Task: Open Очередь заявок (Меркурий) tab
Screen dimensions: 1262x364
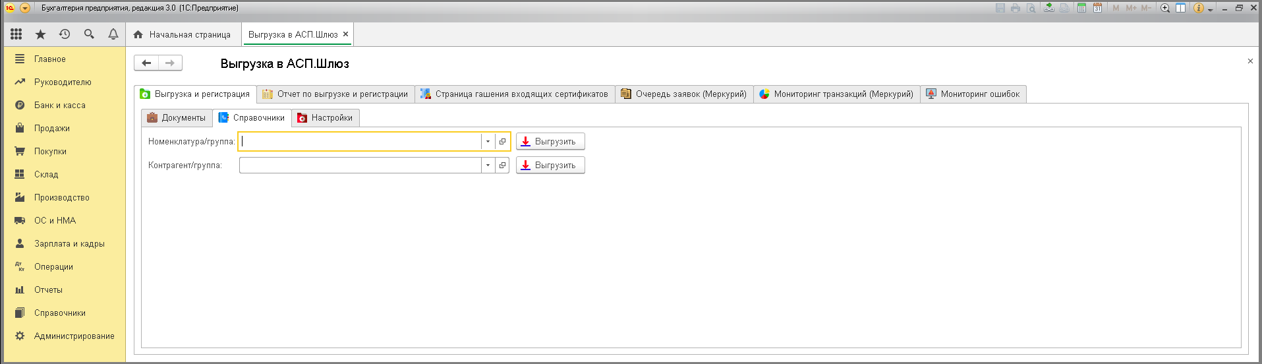Action: tap(684, 94)
